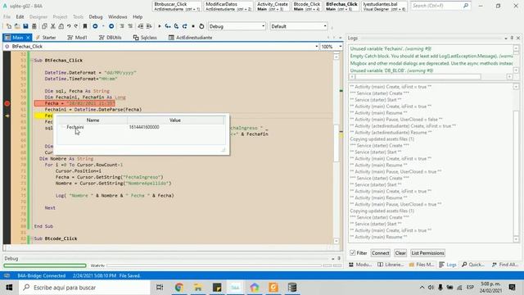Image resolution: width=524 pixels, height=295 pixels.
Task: Switch to the ActEdirestudiante tab
Action: coord(191,38)
